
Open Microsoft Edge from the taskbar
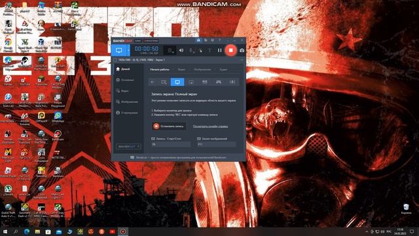click(27, 231)
